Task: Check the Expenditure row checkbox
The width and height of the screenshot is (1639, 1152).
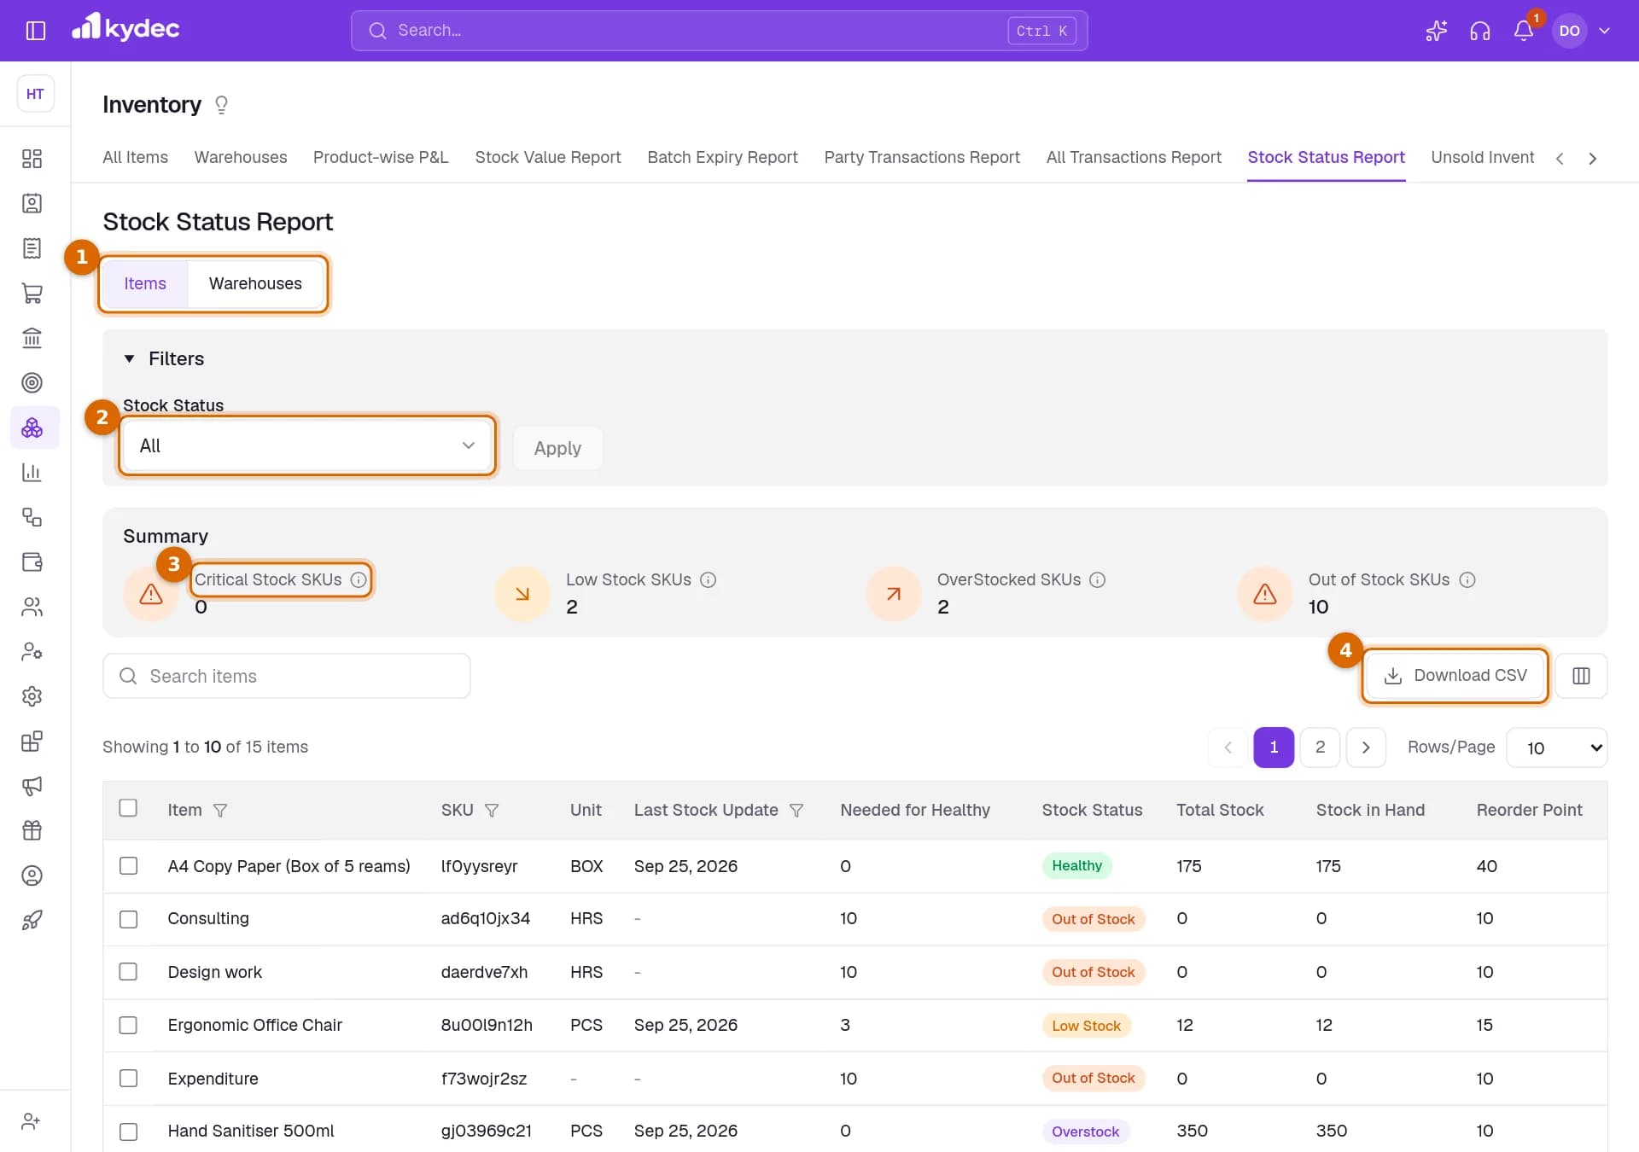Action: click(128, 1079)
